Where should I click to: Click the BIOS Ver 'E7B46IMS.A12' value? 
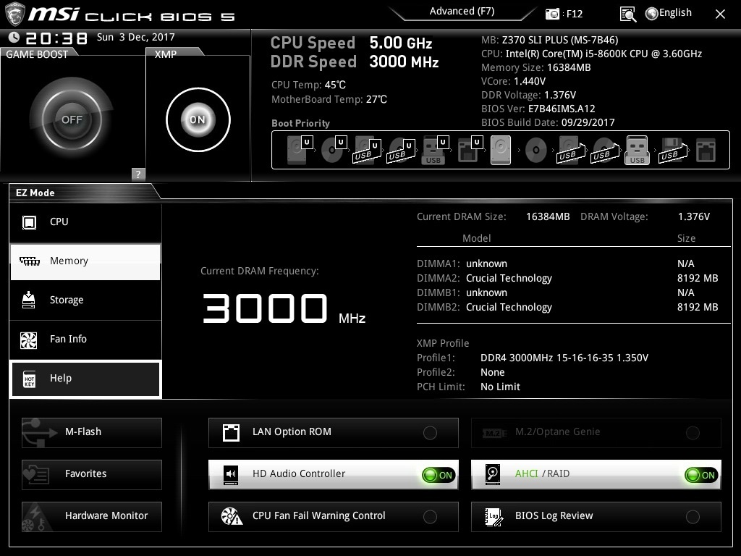point(562,109)
